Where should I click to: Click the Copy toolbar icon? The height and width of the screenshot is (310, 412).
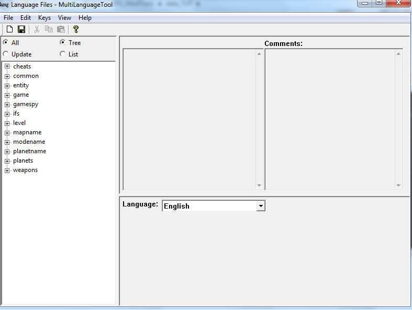49,29
